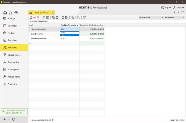
Task: Sort by Subscription date column header
Action: tap(92, 25)
